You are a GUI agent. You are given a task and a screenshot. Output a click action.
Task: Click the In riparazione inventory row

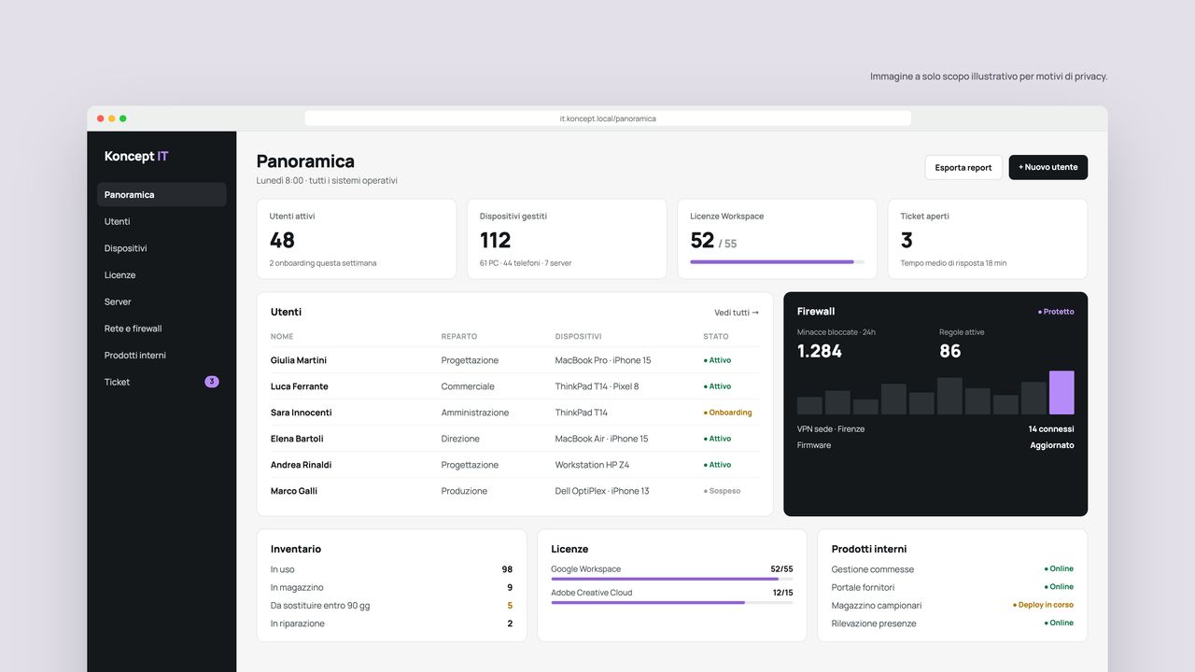click(392, 623)
